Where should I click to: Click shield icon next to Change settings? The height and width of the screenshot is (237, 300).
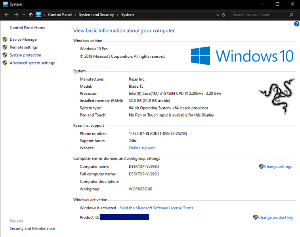(261, 166)
